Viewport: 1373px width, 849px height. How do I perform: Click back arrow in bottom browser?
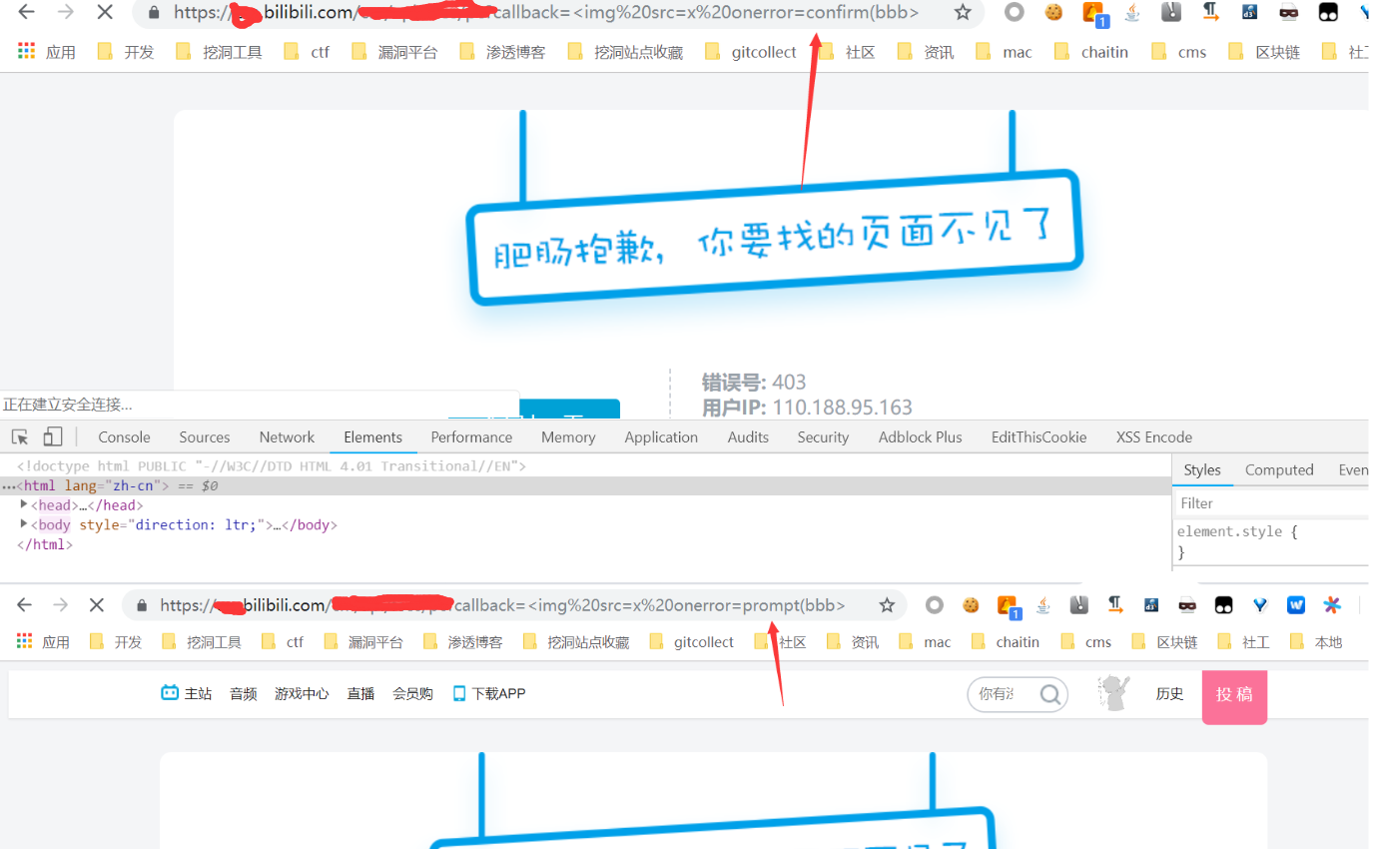[x=25, y=604]
